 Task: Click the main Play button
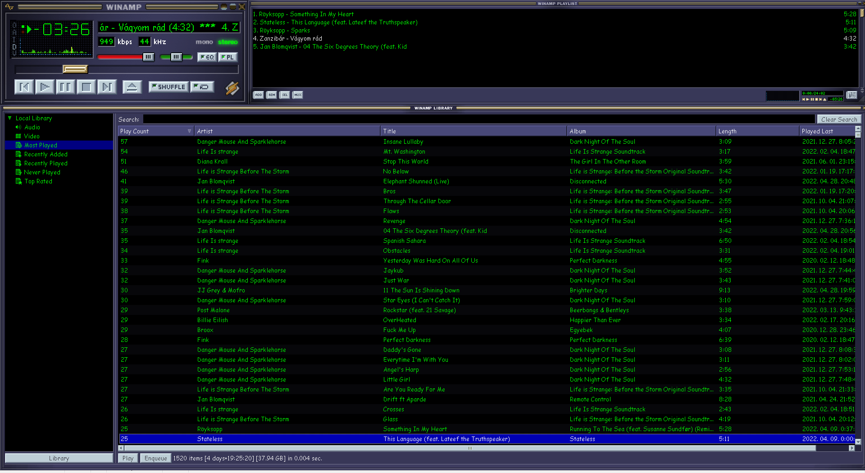pyautogui.click(x=45, y=87)
